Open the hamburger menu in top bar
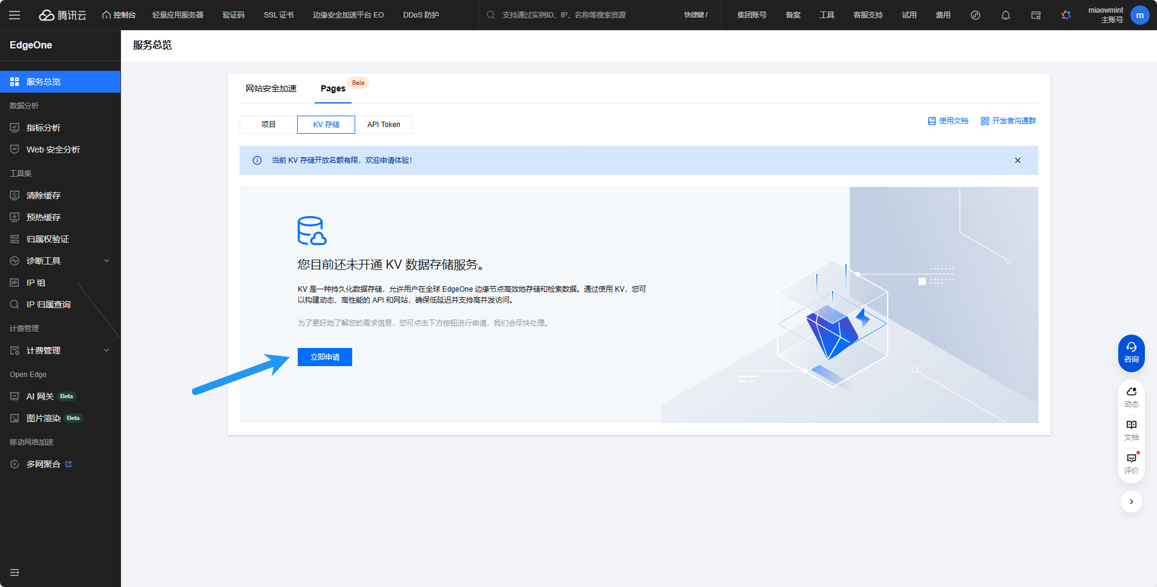This screenshot has height=587, width=1157. click(x=15, y=15)
